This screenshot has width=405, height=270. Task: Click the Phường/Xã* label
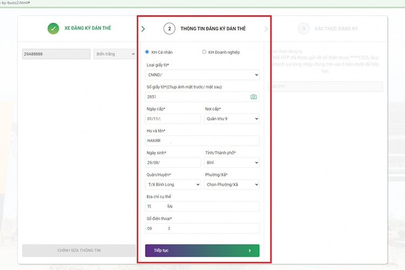(x=216, y=174)
